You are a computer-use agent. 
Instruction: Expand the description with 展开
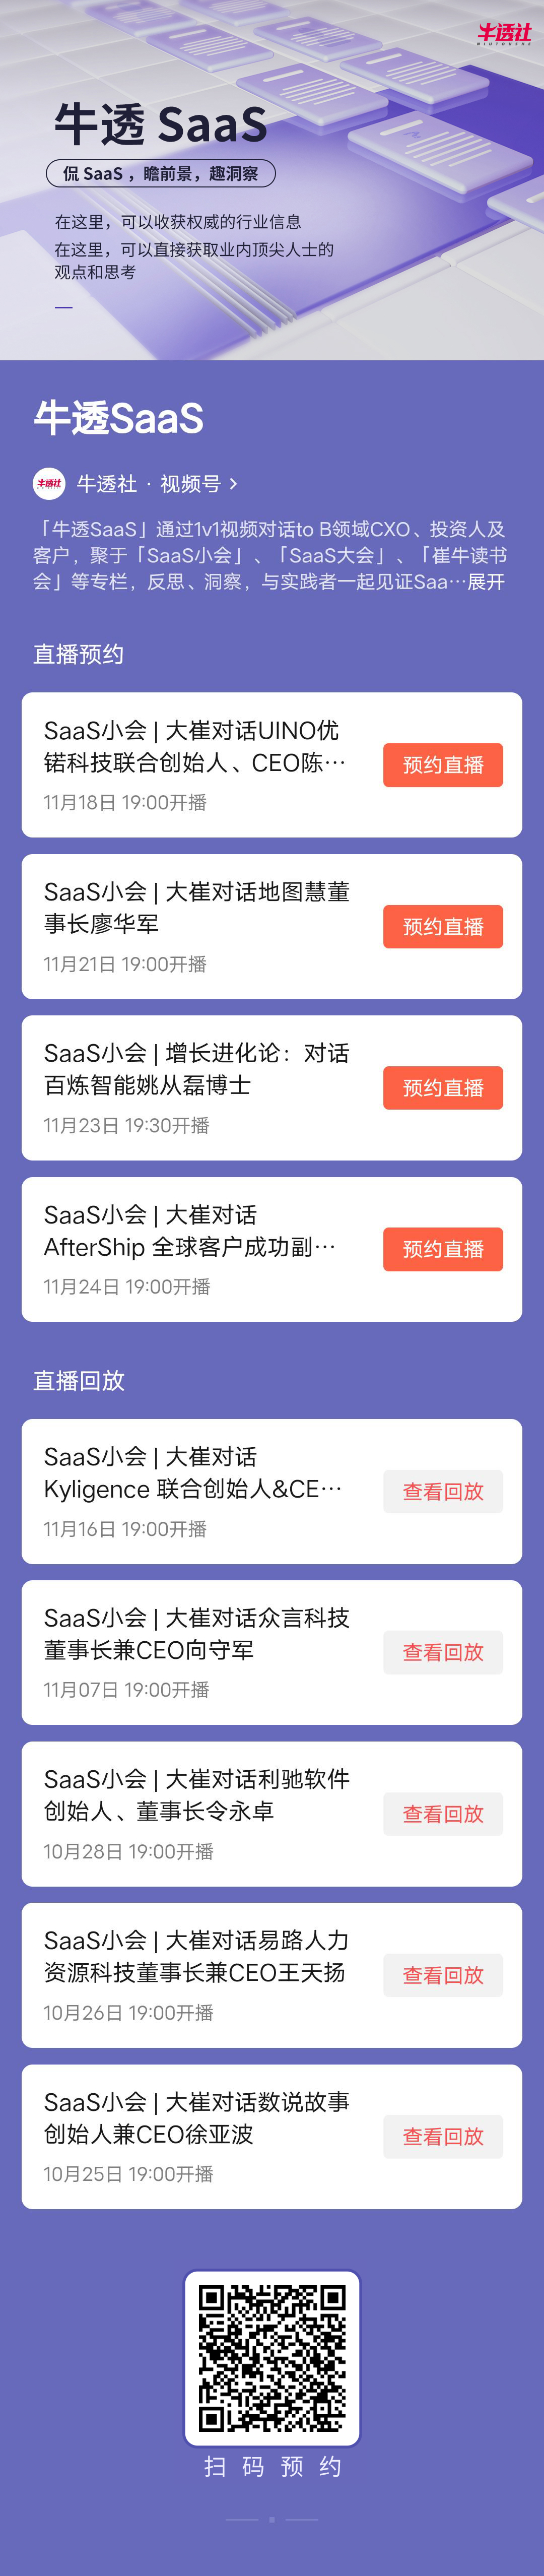tap(486, 581)
